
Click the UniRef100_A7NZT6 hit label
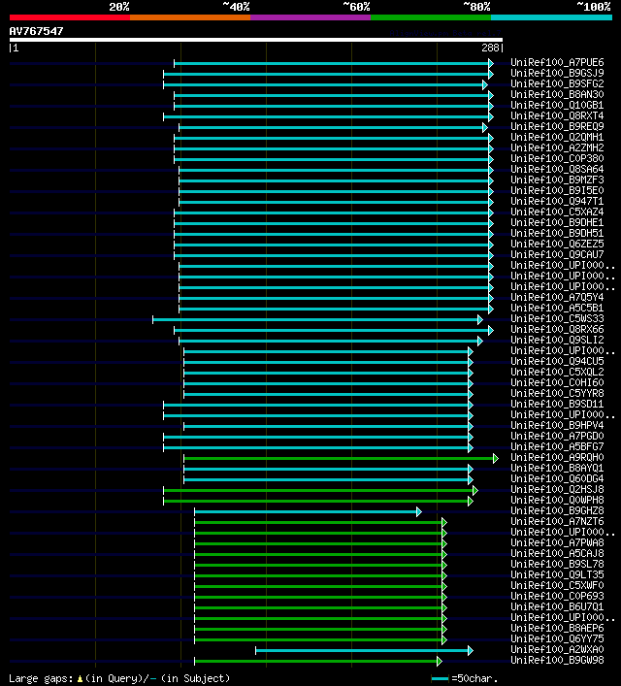click(557, 521)
